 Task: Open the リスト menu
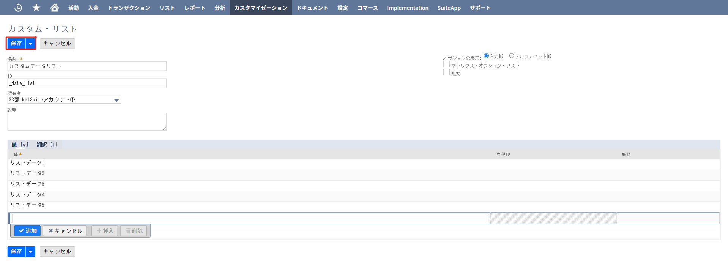coord(167,8)
